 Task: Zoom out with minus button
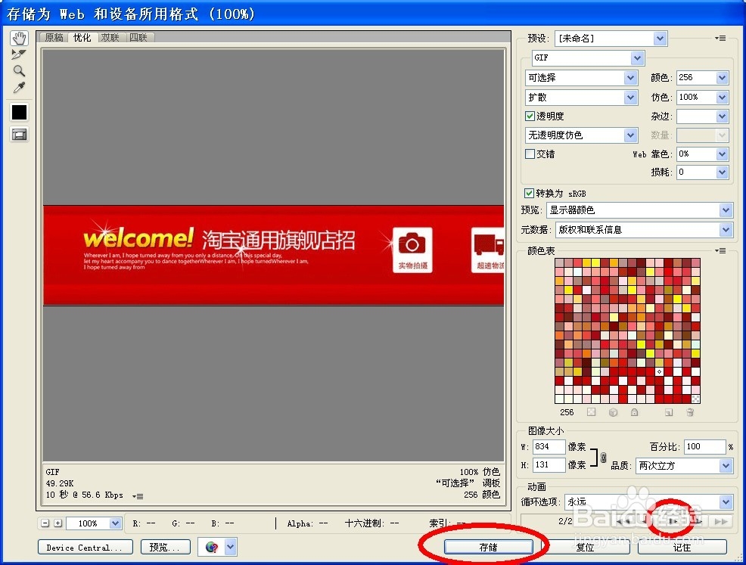pos(45,523)
